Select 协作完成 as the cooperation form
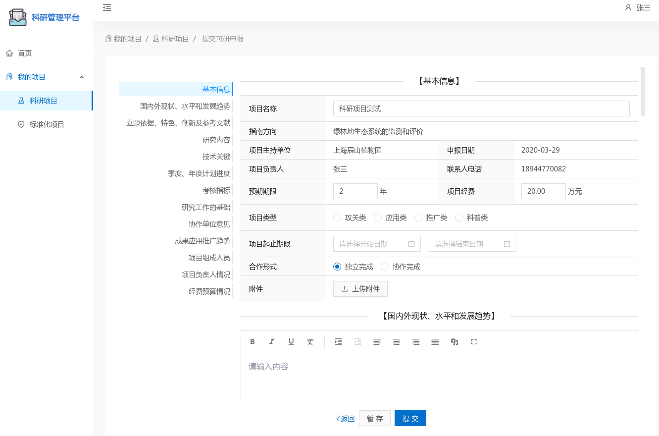Image resolution: width=659 pixels, height=436 pixels. [385, 267]
